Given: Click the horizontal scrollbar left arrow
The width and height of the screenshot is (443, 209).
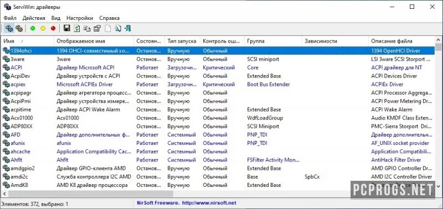Looking at the screenshot, I should pos(4,194).
